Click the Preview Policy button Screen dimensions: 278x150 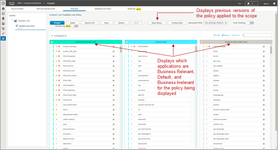[177, 23]
